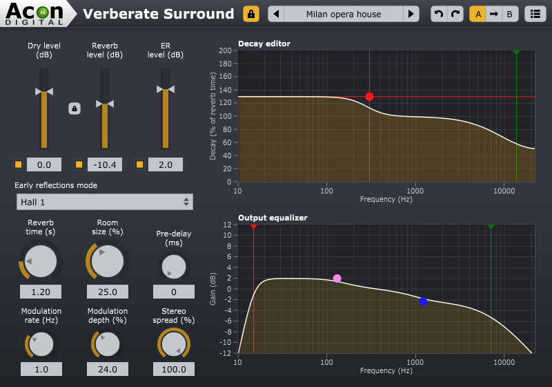Screen dimensions: 552x387
Task: Click the Modulation rate value field 1.0
Action: (41, 369)
